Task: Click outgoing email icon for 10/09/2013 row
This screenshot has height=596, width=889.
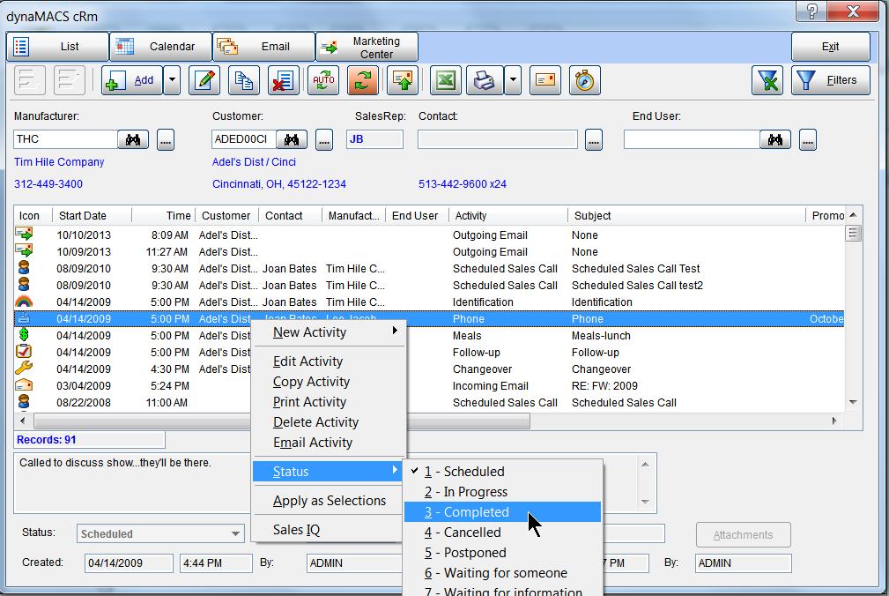Action: click(24, 250)
